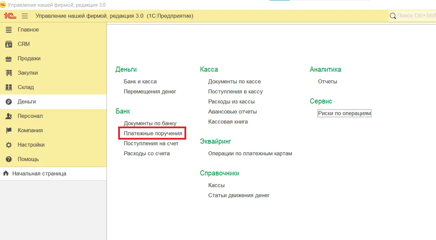Click the Компания flag icon
This screenshot has height=240, width=436.
tap(9, 131)
